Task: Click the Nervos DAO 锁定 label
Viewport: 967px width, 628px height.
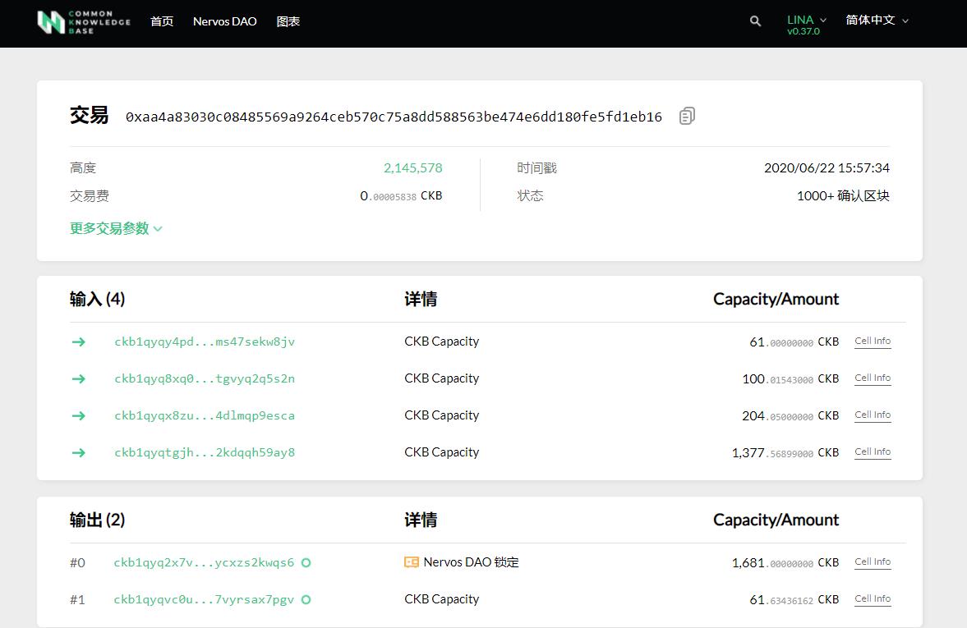Action: click(x=471, y=562)
